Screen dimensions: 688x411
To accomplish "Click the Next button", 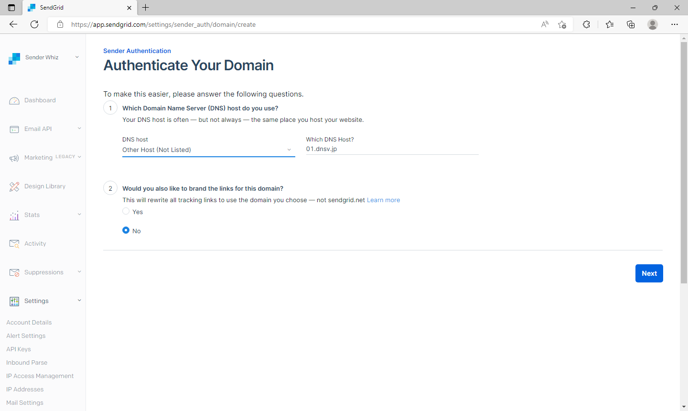I will click(x=649, y=273).
